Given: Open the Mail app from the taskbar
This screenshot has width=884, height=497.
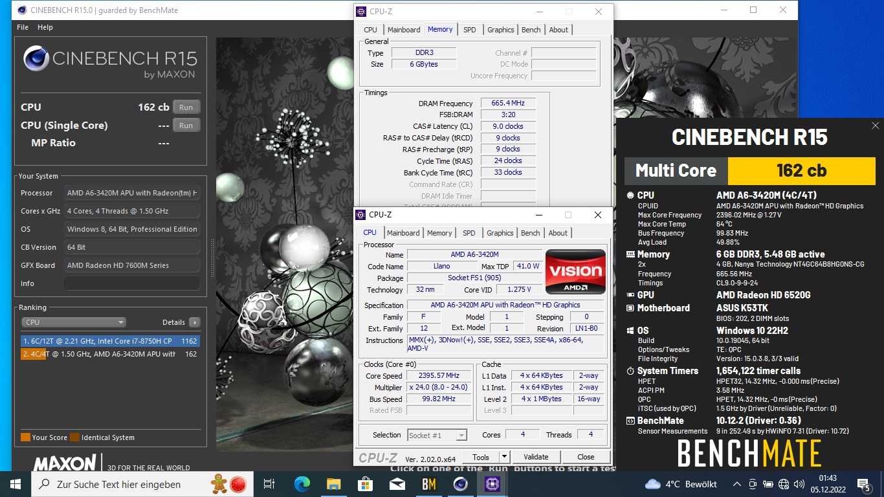Looking at the screenshot, I should [x=397, y=483].
